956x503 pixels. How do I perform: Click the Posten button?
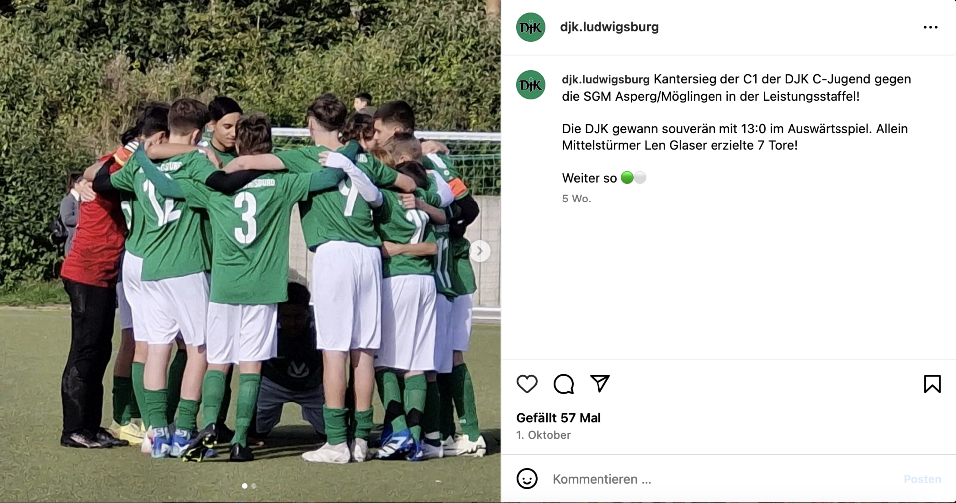[x=922, y=479]
